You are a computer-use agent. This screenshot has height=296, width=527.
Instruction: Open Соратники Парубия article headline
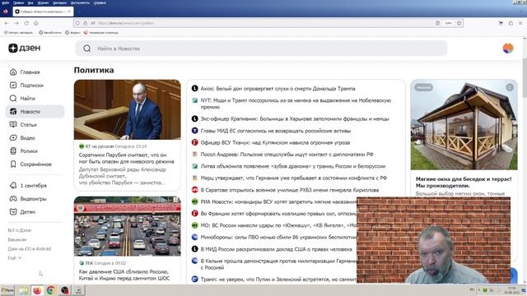tap(126, 158)
